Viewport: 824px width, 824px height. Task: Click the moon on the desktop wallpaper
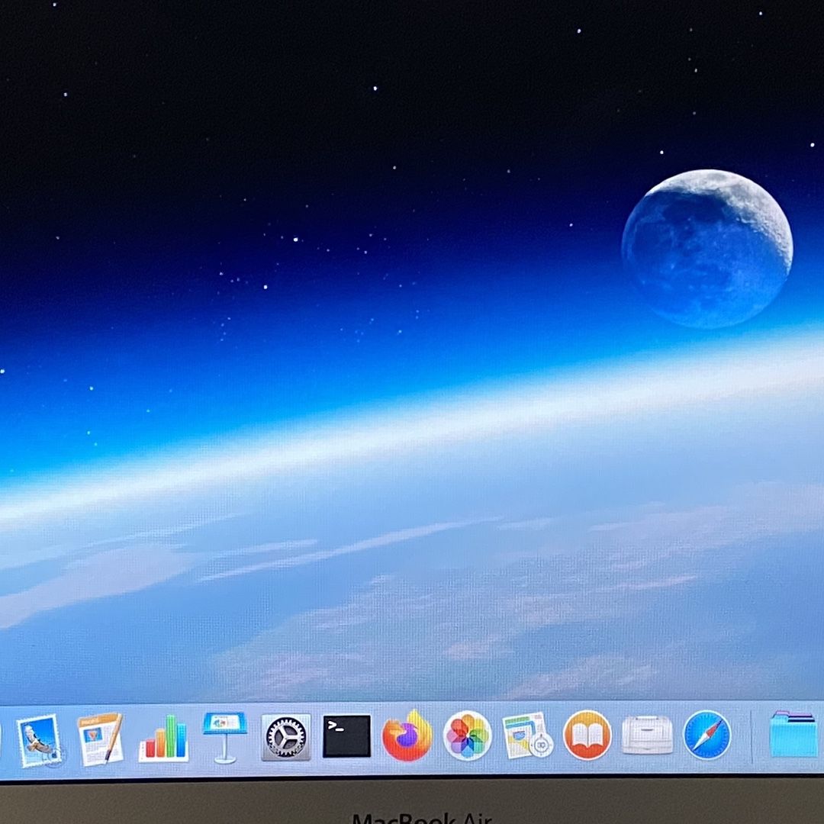[707, 249]
